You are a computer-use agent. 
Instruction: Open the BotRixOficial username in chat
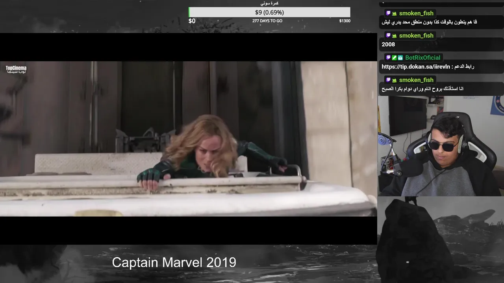tap(422, 58)
